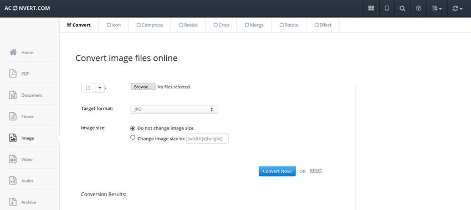
Task: Switch to the Effect tab
Action: [323, 25]
